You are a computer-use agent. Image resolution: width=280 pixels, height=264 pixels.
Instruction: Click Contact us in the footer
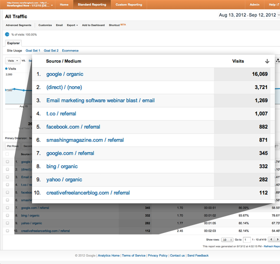pyautogui.click(x=177, y=256)
